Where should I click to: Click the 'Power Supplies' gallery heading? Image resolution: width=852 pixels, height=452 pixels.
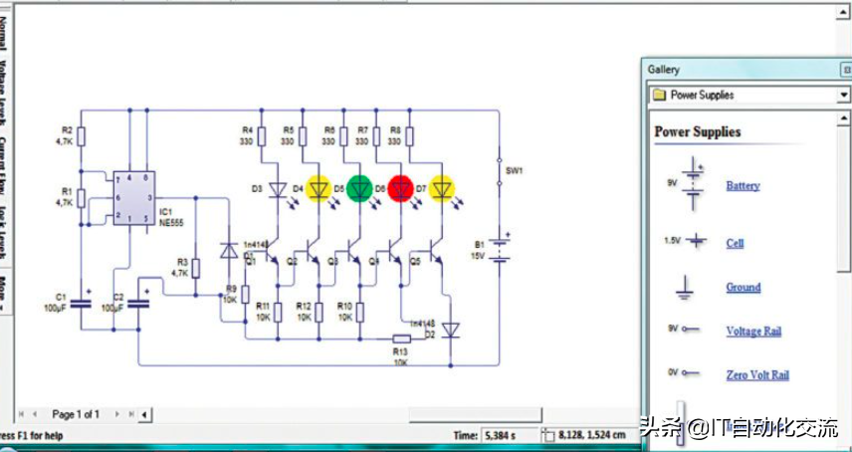(697, 132)
